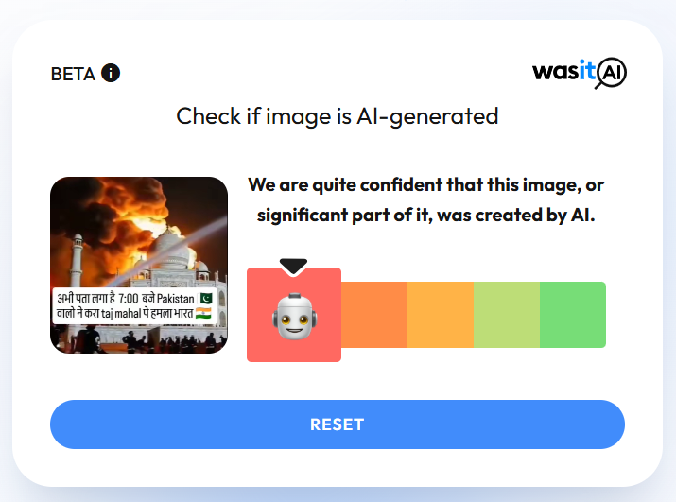Click the India flag in the caption
Viewport: 676px width, 502px height.
coord(203,313)
